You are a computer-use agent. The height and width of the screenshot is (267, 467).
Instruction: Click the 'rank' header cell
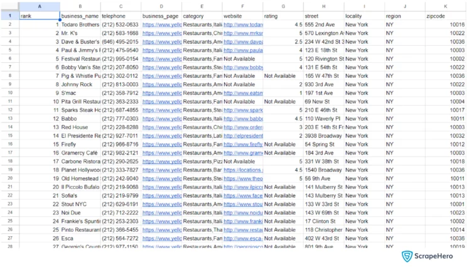click(x=40, y=16)
